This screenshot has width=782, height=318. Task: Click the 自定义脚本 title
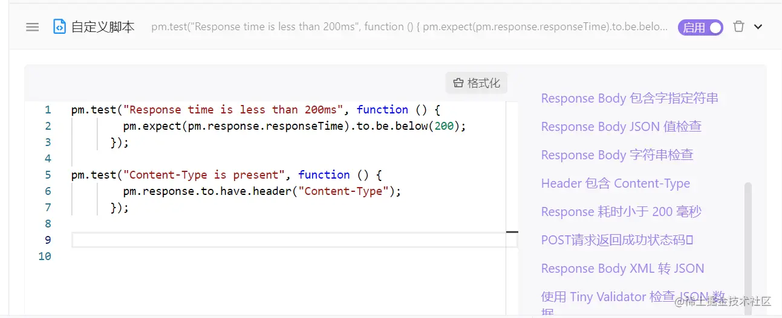[x=103, y=27]
